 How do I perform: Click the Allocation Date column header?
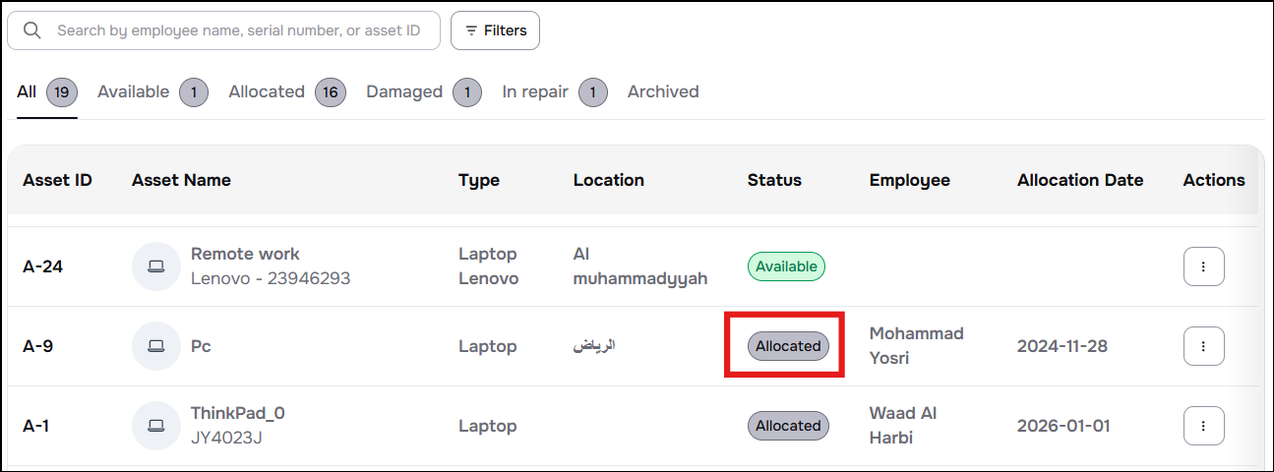pos(1080,180)
